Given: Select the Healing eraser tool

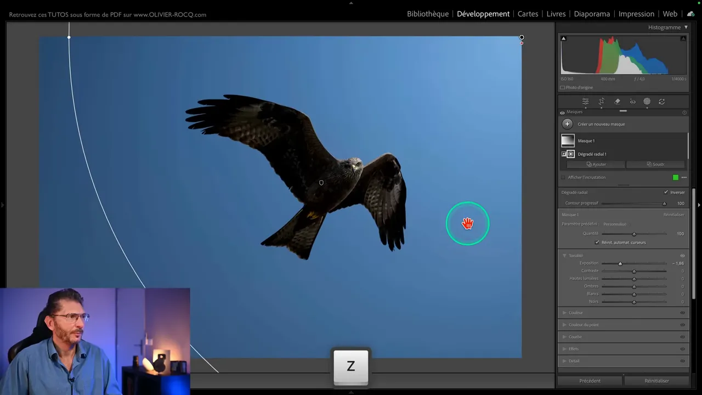Looking at the screenshot, I should point(617,101).
